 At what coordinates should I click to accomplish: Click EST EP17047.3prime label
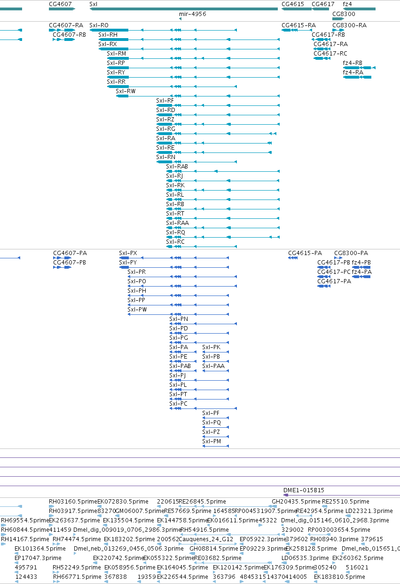[x=38, y=558]
